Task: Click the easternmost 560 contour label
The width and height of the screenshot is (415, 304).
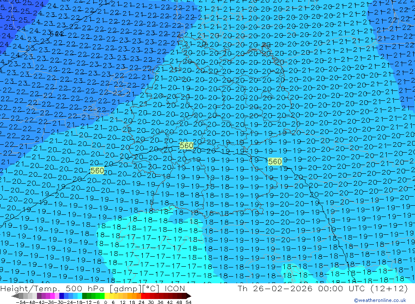Action: click(275, 161)
